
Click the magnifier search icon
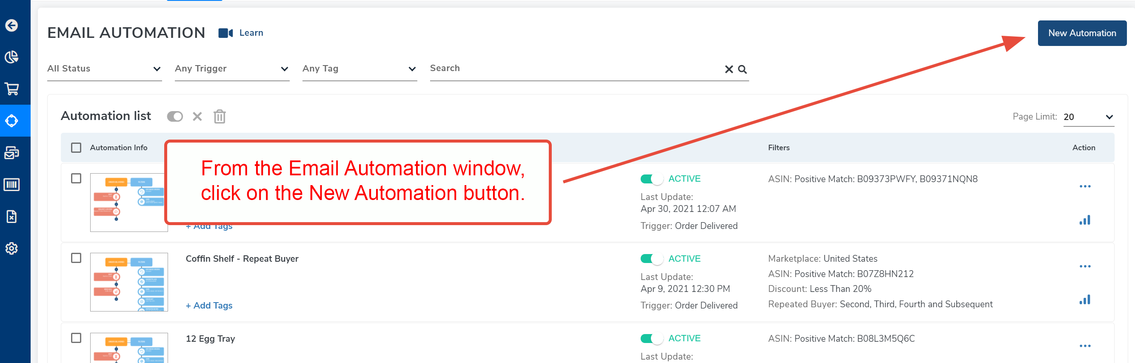pyautogui.click(x=742, y=70)
